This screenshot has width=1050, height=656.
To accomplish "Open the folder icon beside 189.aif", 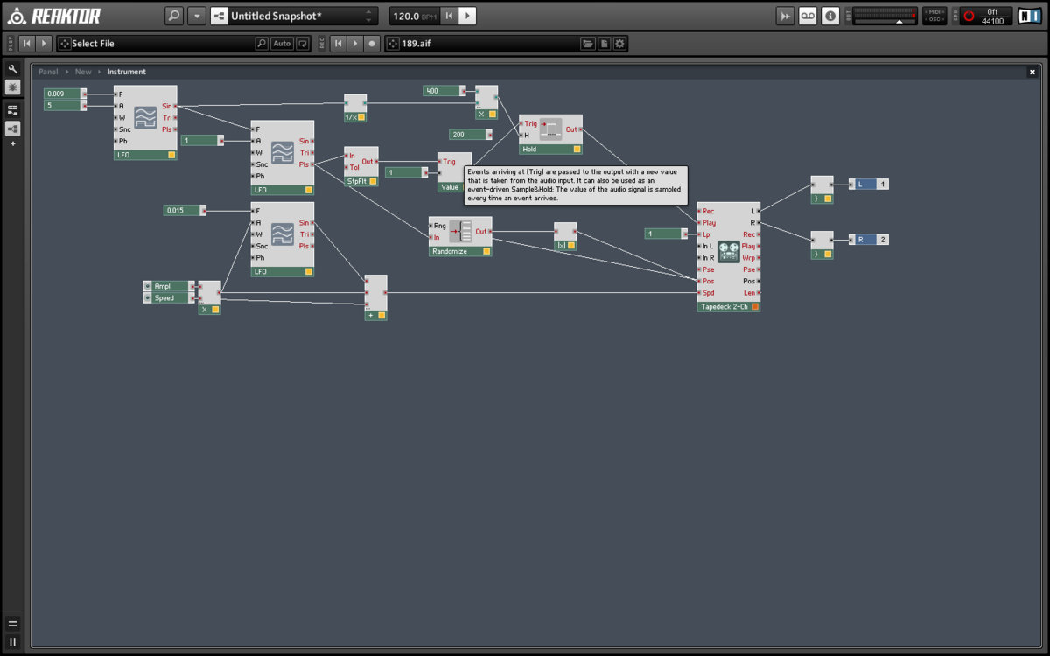I will tap(588, 44).
